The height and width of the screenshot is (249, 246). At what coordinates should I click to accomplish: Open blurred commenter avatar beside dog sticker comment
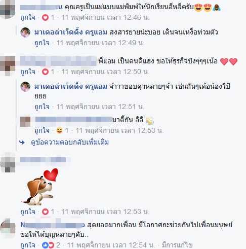pyautogui.click(x=8, y=163)
